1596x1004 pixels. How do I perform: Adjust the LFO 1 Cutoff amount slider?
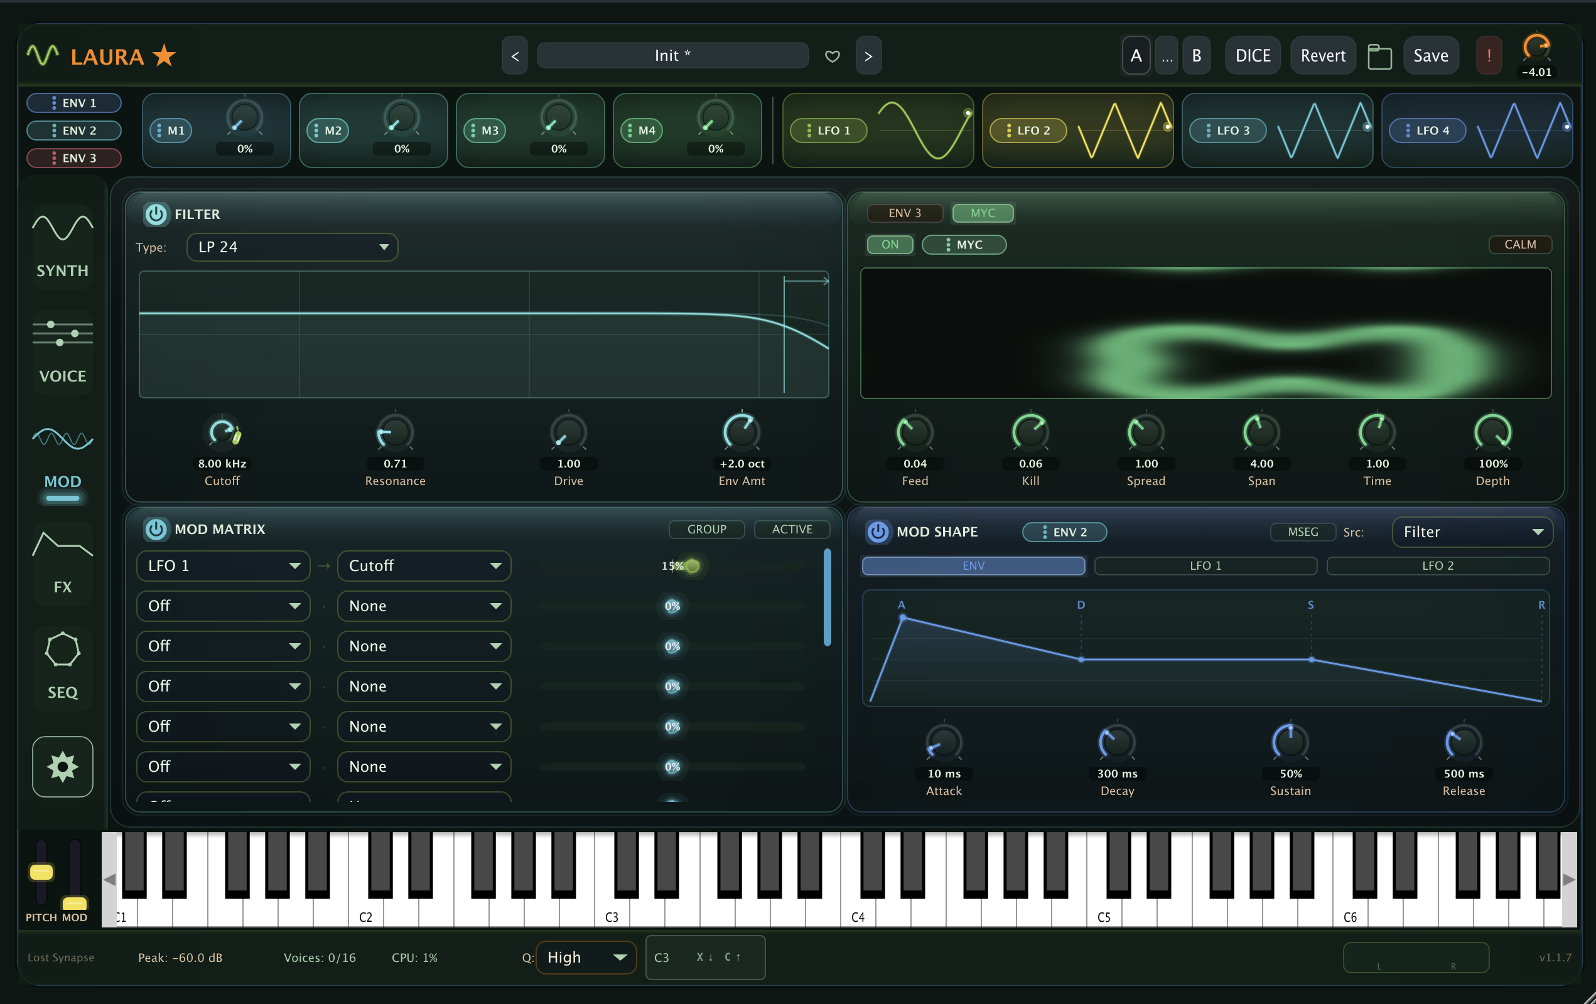pyautogui.click(x=672, y=565)
